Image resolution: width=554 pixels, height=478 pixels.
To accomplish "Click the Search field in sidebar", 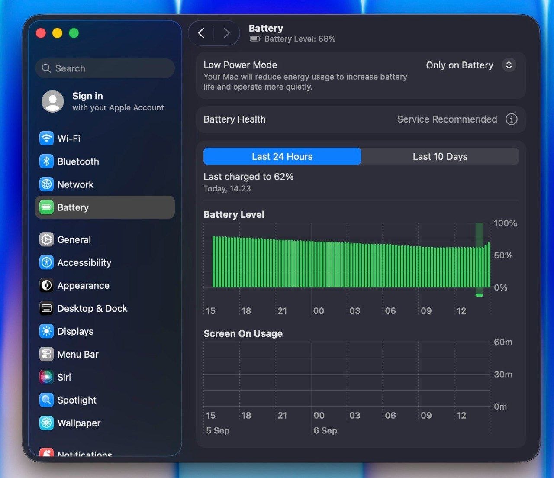I will 105,68.
